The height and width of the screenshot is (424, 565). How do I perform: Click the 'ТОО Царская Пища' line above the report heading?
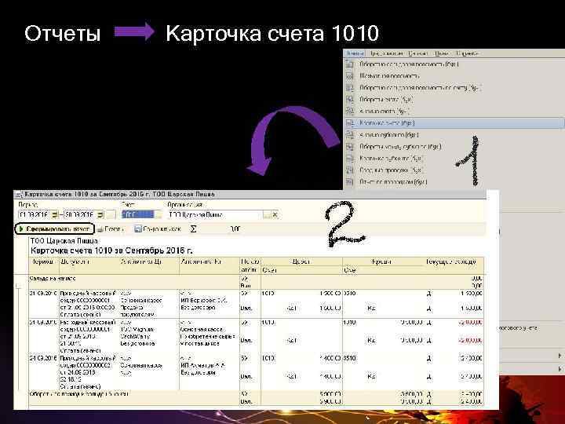(64, 241)
